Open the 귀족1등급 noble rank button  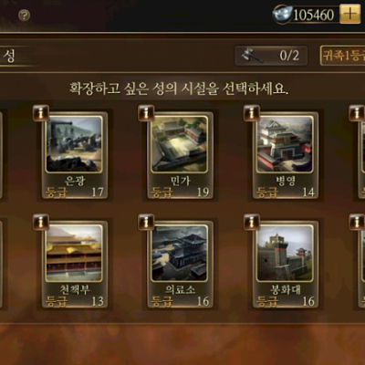pyautogui.click(x=342, y=56)
